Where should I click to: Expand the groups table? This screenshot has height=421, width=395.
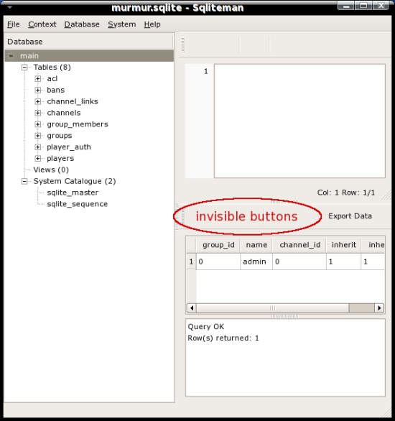[x=38, y=136]
